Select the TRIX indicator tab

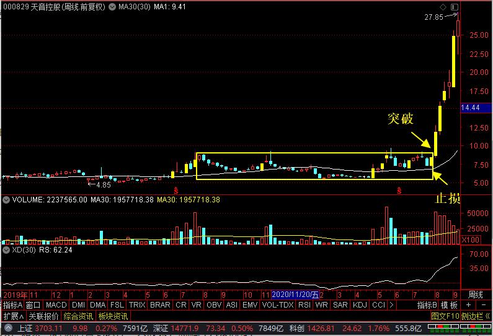pos(137,304)
